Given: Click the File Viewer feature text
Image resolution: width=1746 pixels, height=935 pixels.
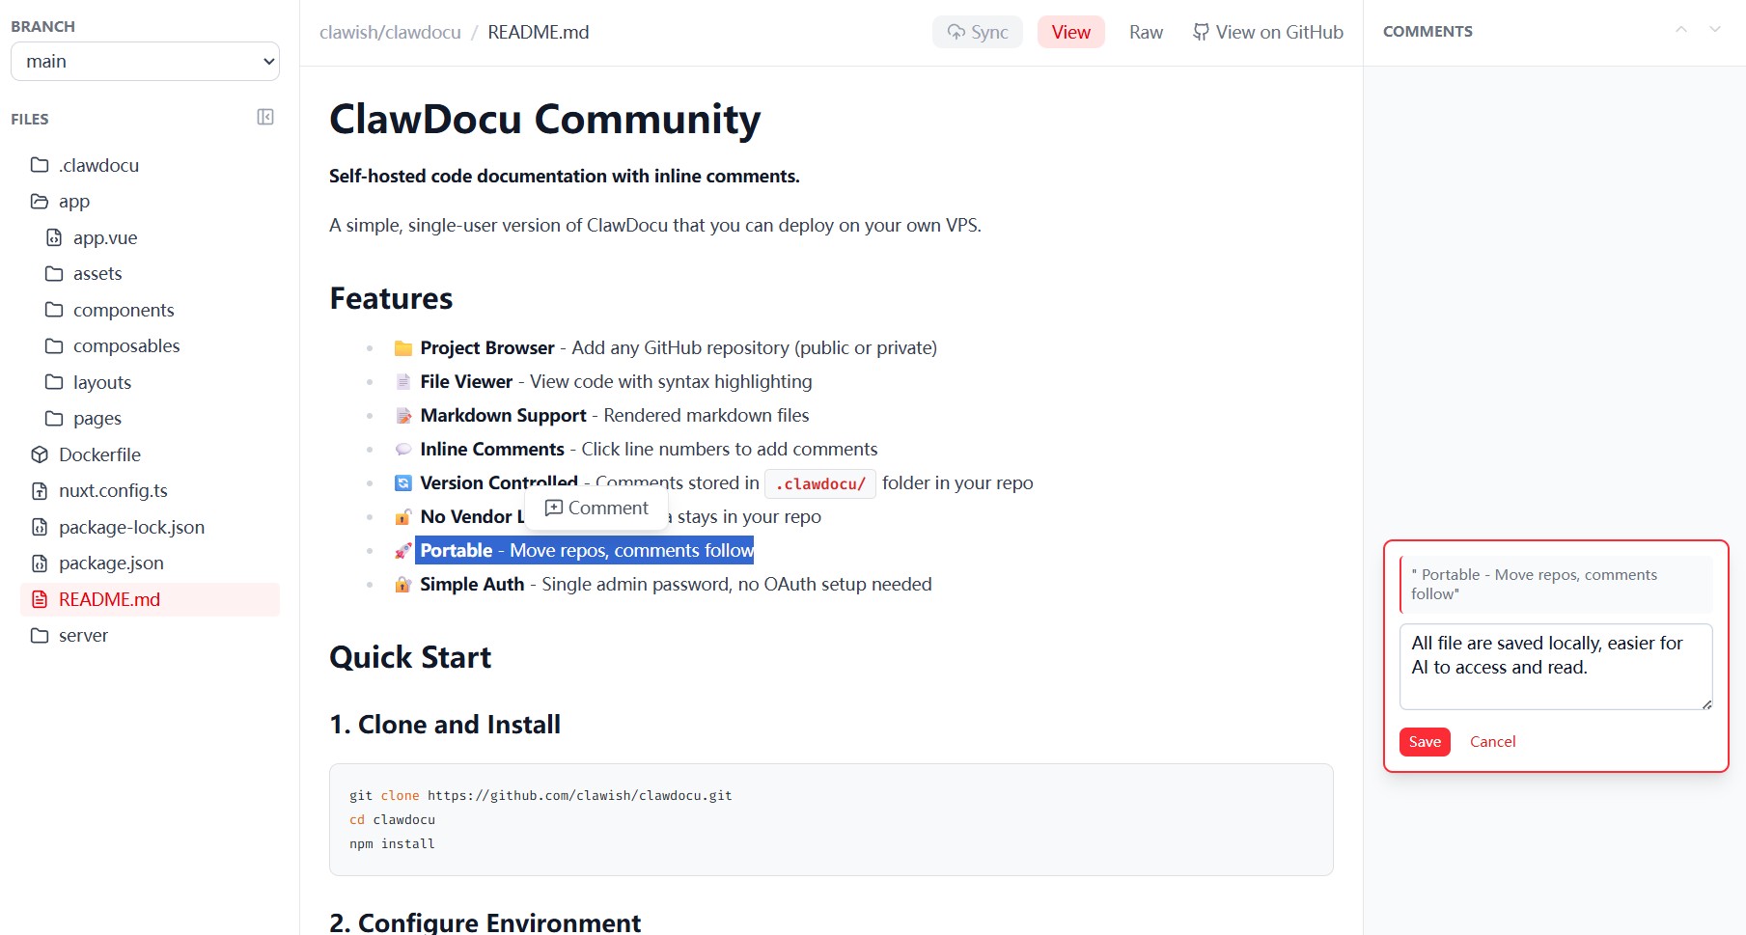Looking at the screenshot, I should point(616,381).
